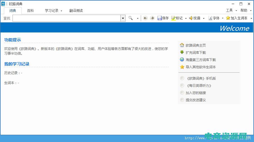The width and height of the screenshot is (254, 142).
Task: Open the 帮助 dropdown arrow
Action: tap(251, 11)
